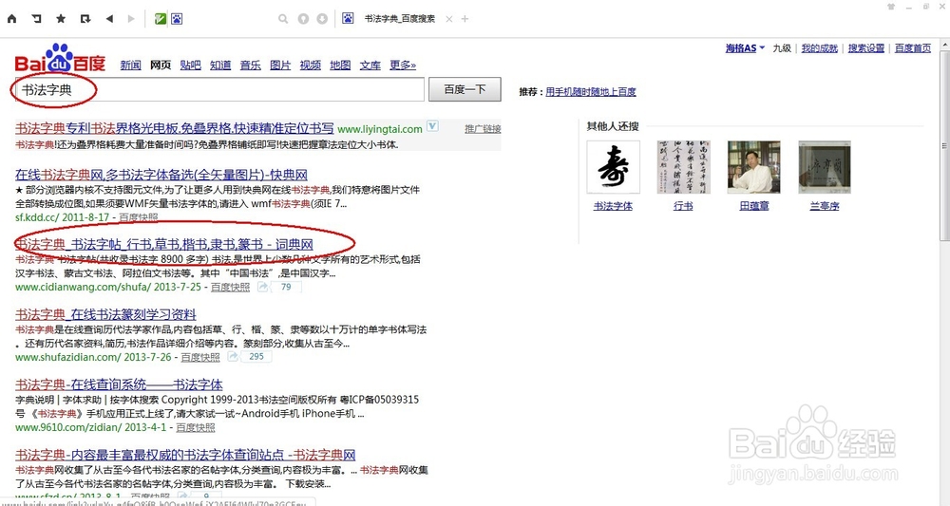Click share icon beside 79 count
The width and height of the screenshot is (950, 506).
coord(262,287)
